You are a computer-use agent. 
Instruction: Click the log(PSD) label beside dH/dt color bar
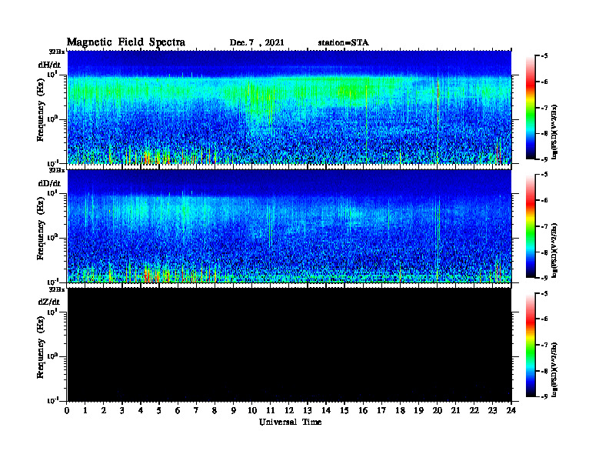(x=554, y=131)
